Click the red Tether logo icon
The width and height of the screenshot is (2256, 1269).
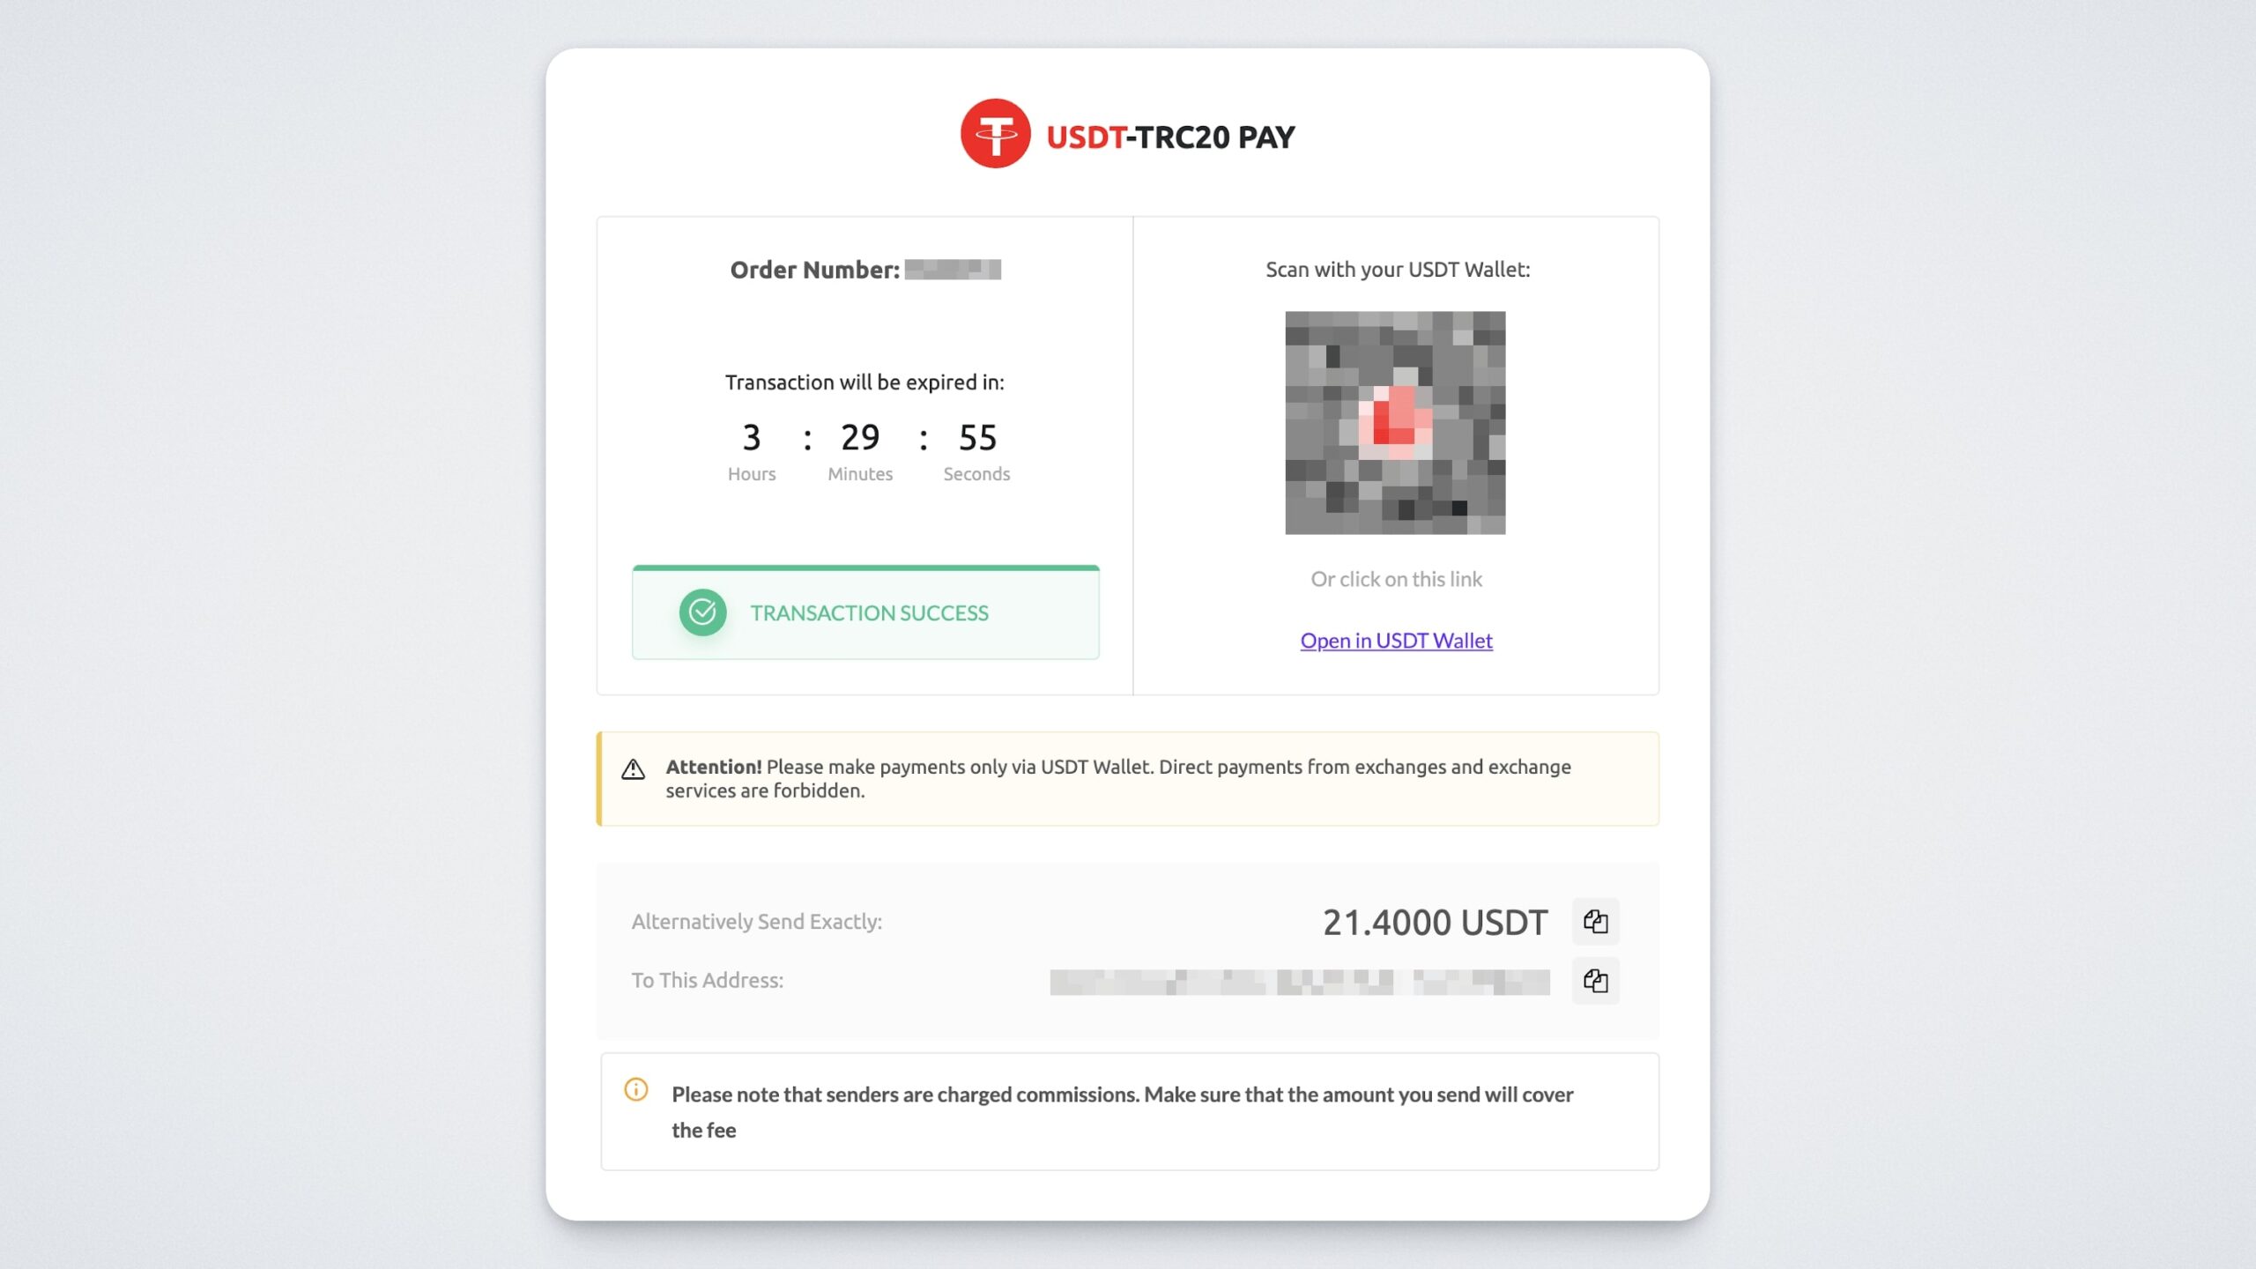click(995, 134)
